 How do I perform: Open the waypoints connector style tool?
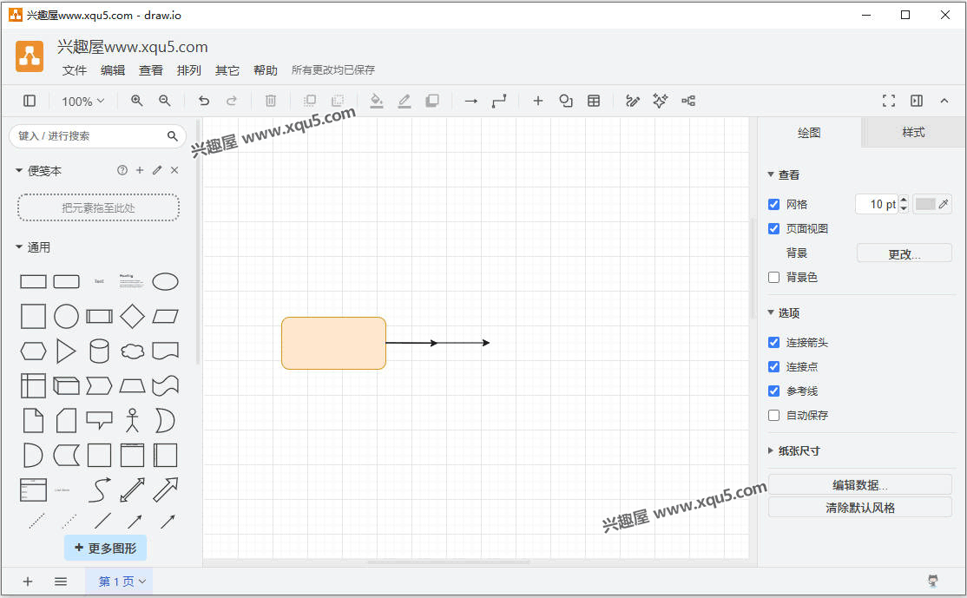(x=499, y=101)
